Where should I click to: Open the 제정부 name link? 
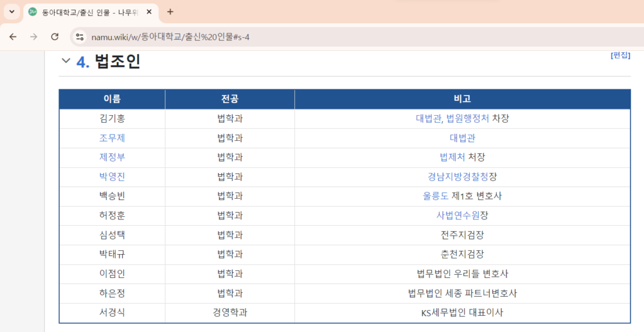point(112,157)
